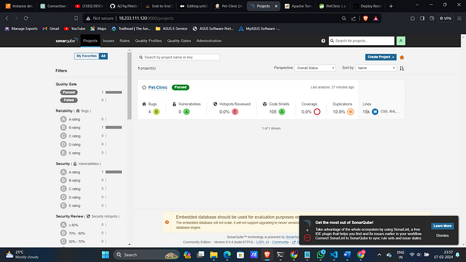
Task: Expand the Create Project dropdown
Action: [381, 57]
